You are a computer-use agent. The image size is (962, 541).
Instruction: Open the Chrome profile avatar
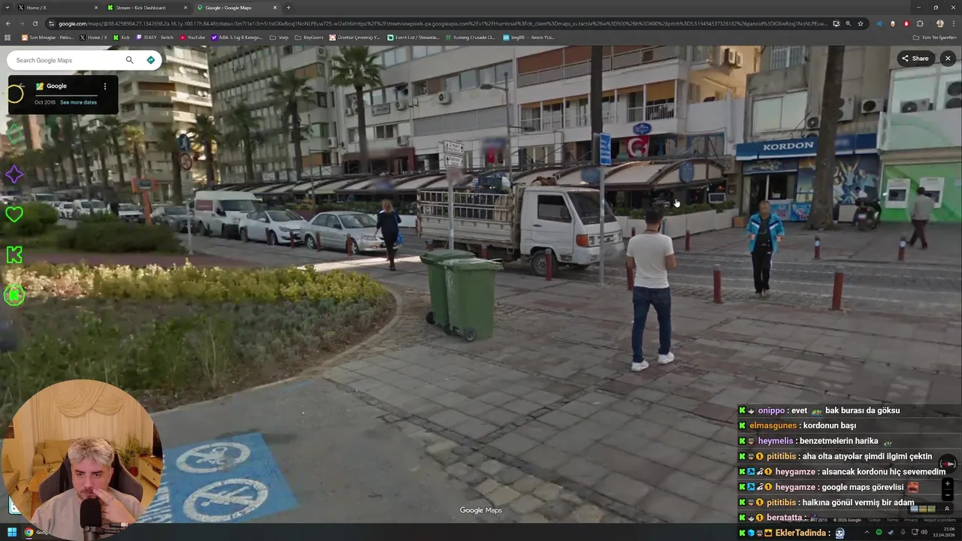click(940, 23)
